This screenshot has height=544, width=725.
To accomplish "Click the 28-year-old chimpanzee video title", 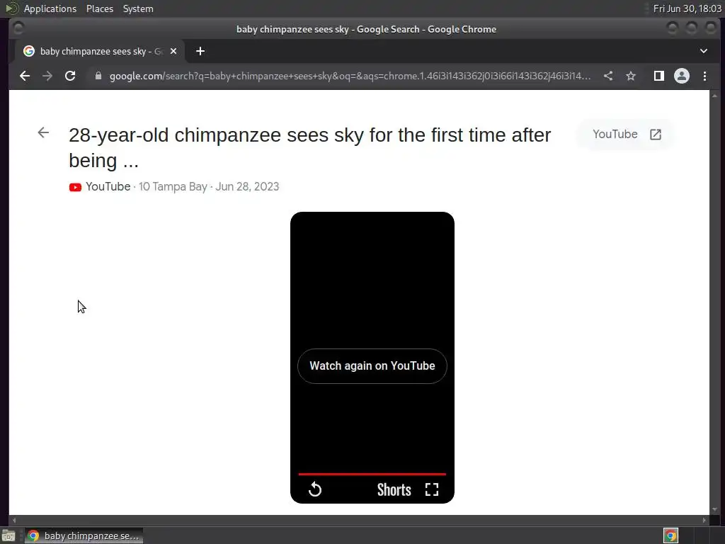I will (310, 147).
